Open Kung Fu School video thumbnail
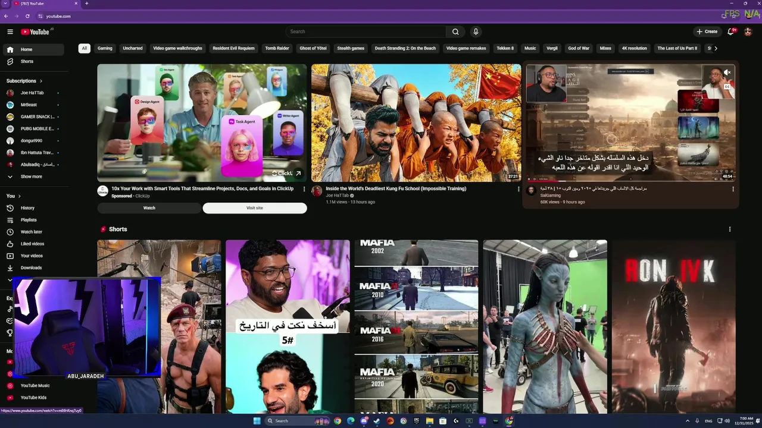 click(416, 123)
